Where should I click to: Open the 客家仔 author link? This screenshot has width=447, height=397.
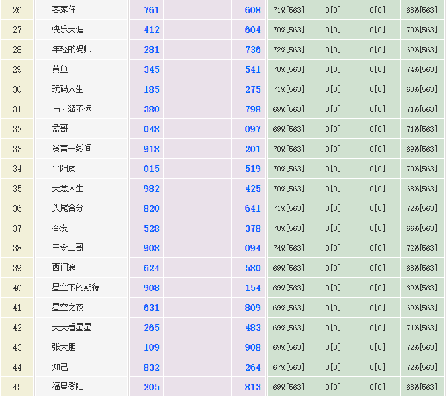pyautogui.click(x=64, y=10)
